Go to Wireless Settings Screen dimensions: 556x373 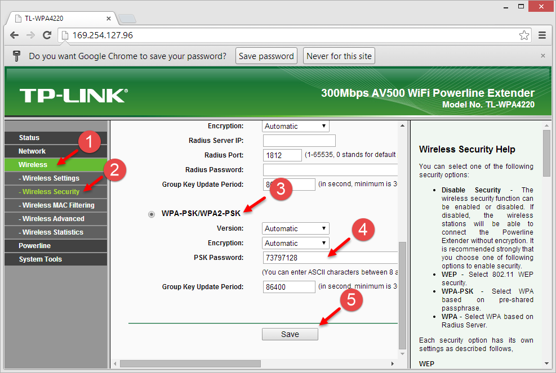tap(56, 178)
